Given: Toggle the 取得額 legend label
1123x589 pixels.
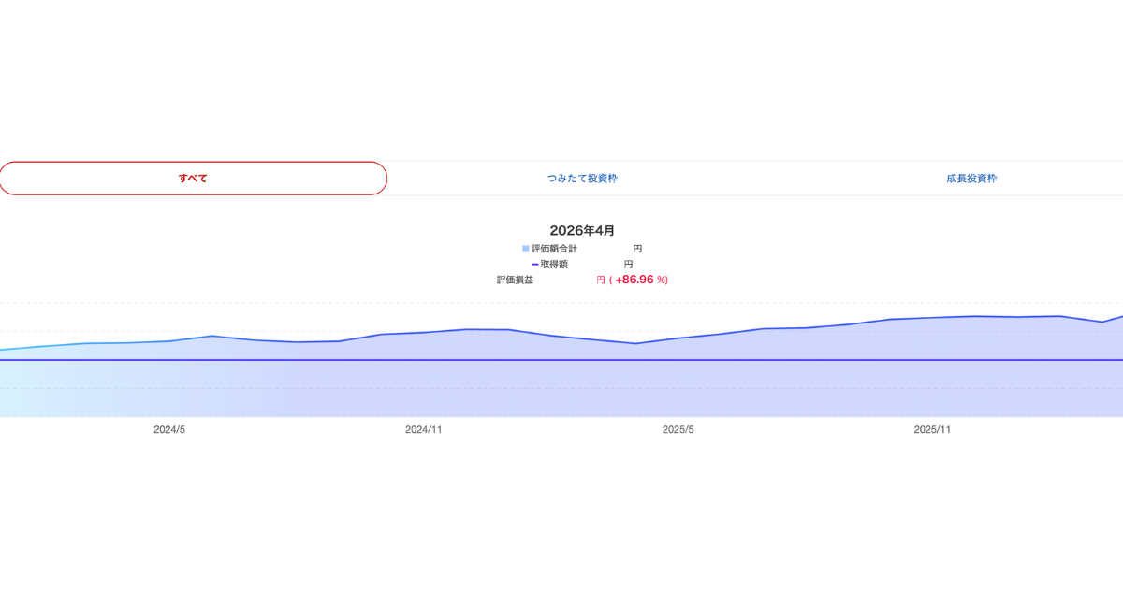Looking at the screenshot, I should point(554,265).
